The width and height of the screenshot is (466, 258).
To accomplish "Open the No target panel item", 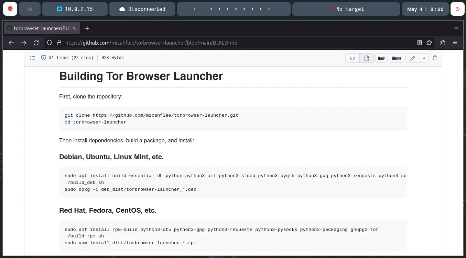I will [x=346, y=9].
